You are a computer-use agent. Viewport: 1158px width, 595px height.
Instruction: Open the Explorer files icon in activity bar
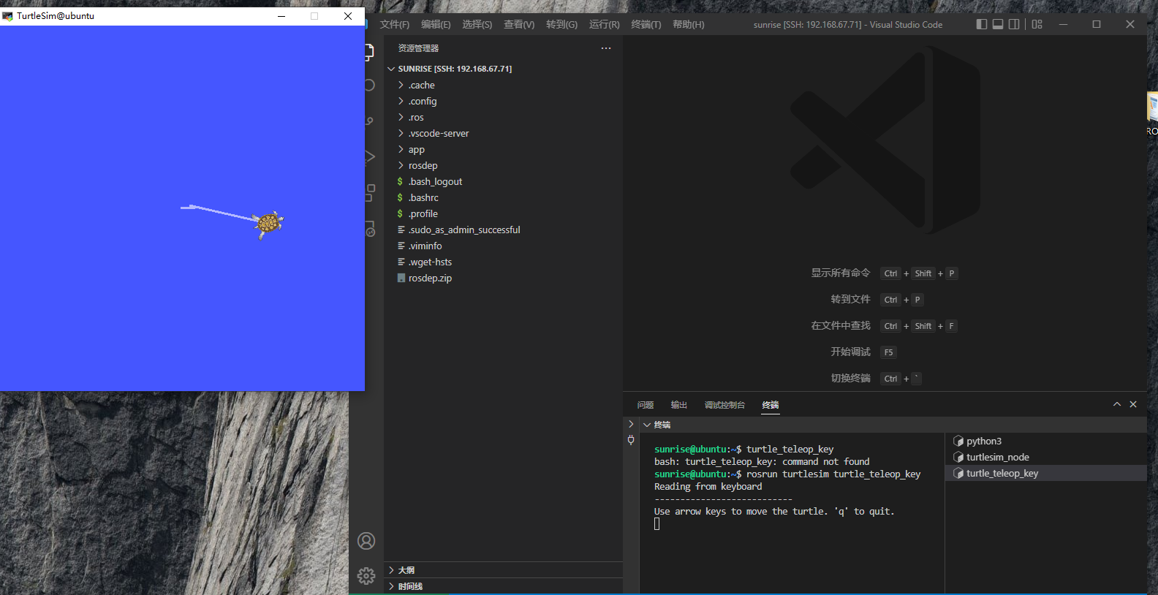(x=370, y=51)
